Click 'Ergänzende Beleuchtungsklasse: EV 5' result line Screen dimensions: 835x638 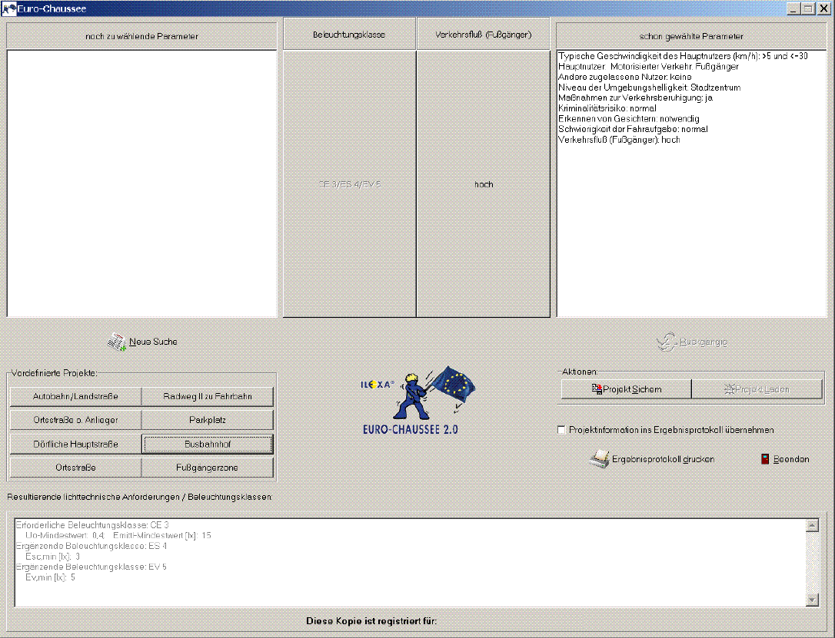pyautogui.click(x=91, y=567)
